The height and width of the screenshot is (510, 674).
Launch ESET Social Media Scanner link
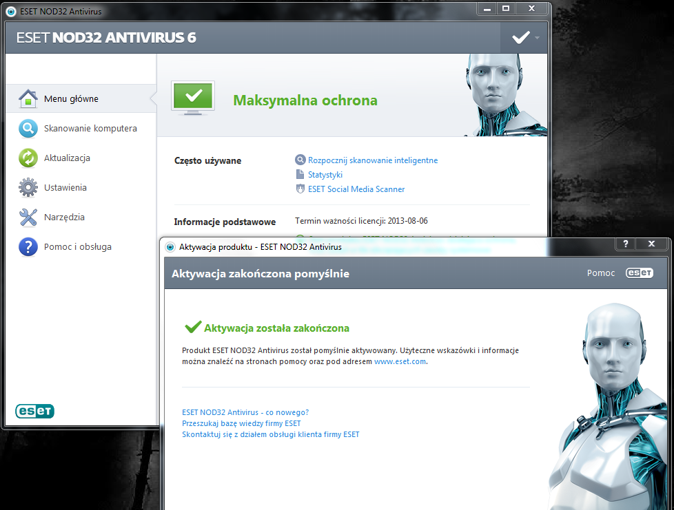356,189
